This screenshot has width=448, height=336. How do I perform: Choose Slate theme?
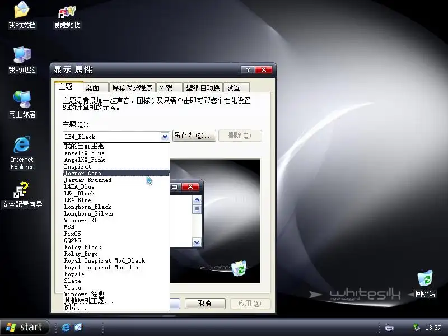116,281
